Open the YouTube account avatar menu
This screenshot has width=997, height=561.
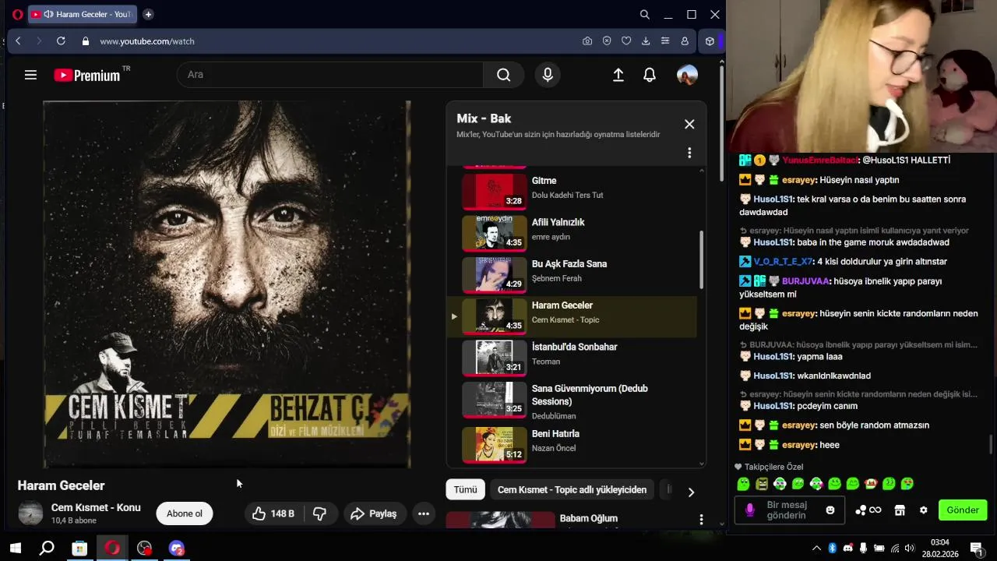(x=687, y=75)
